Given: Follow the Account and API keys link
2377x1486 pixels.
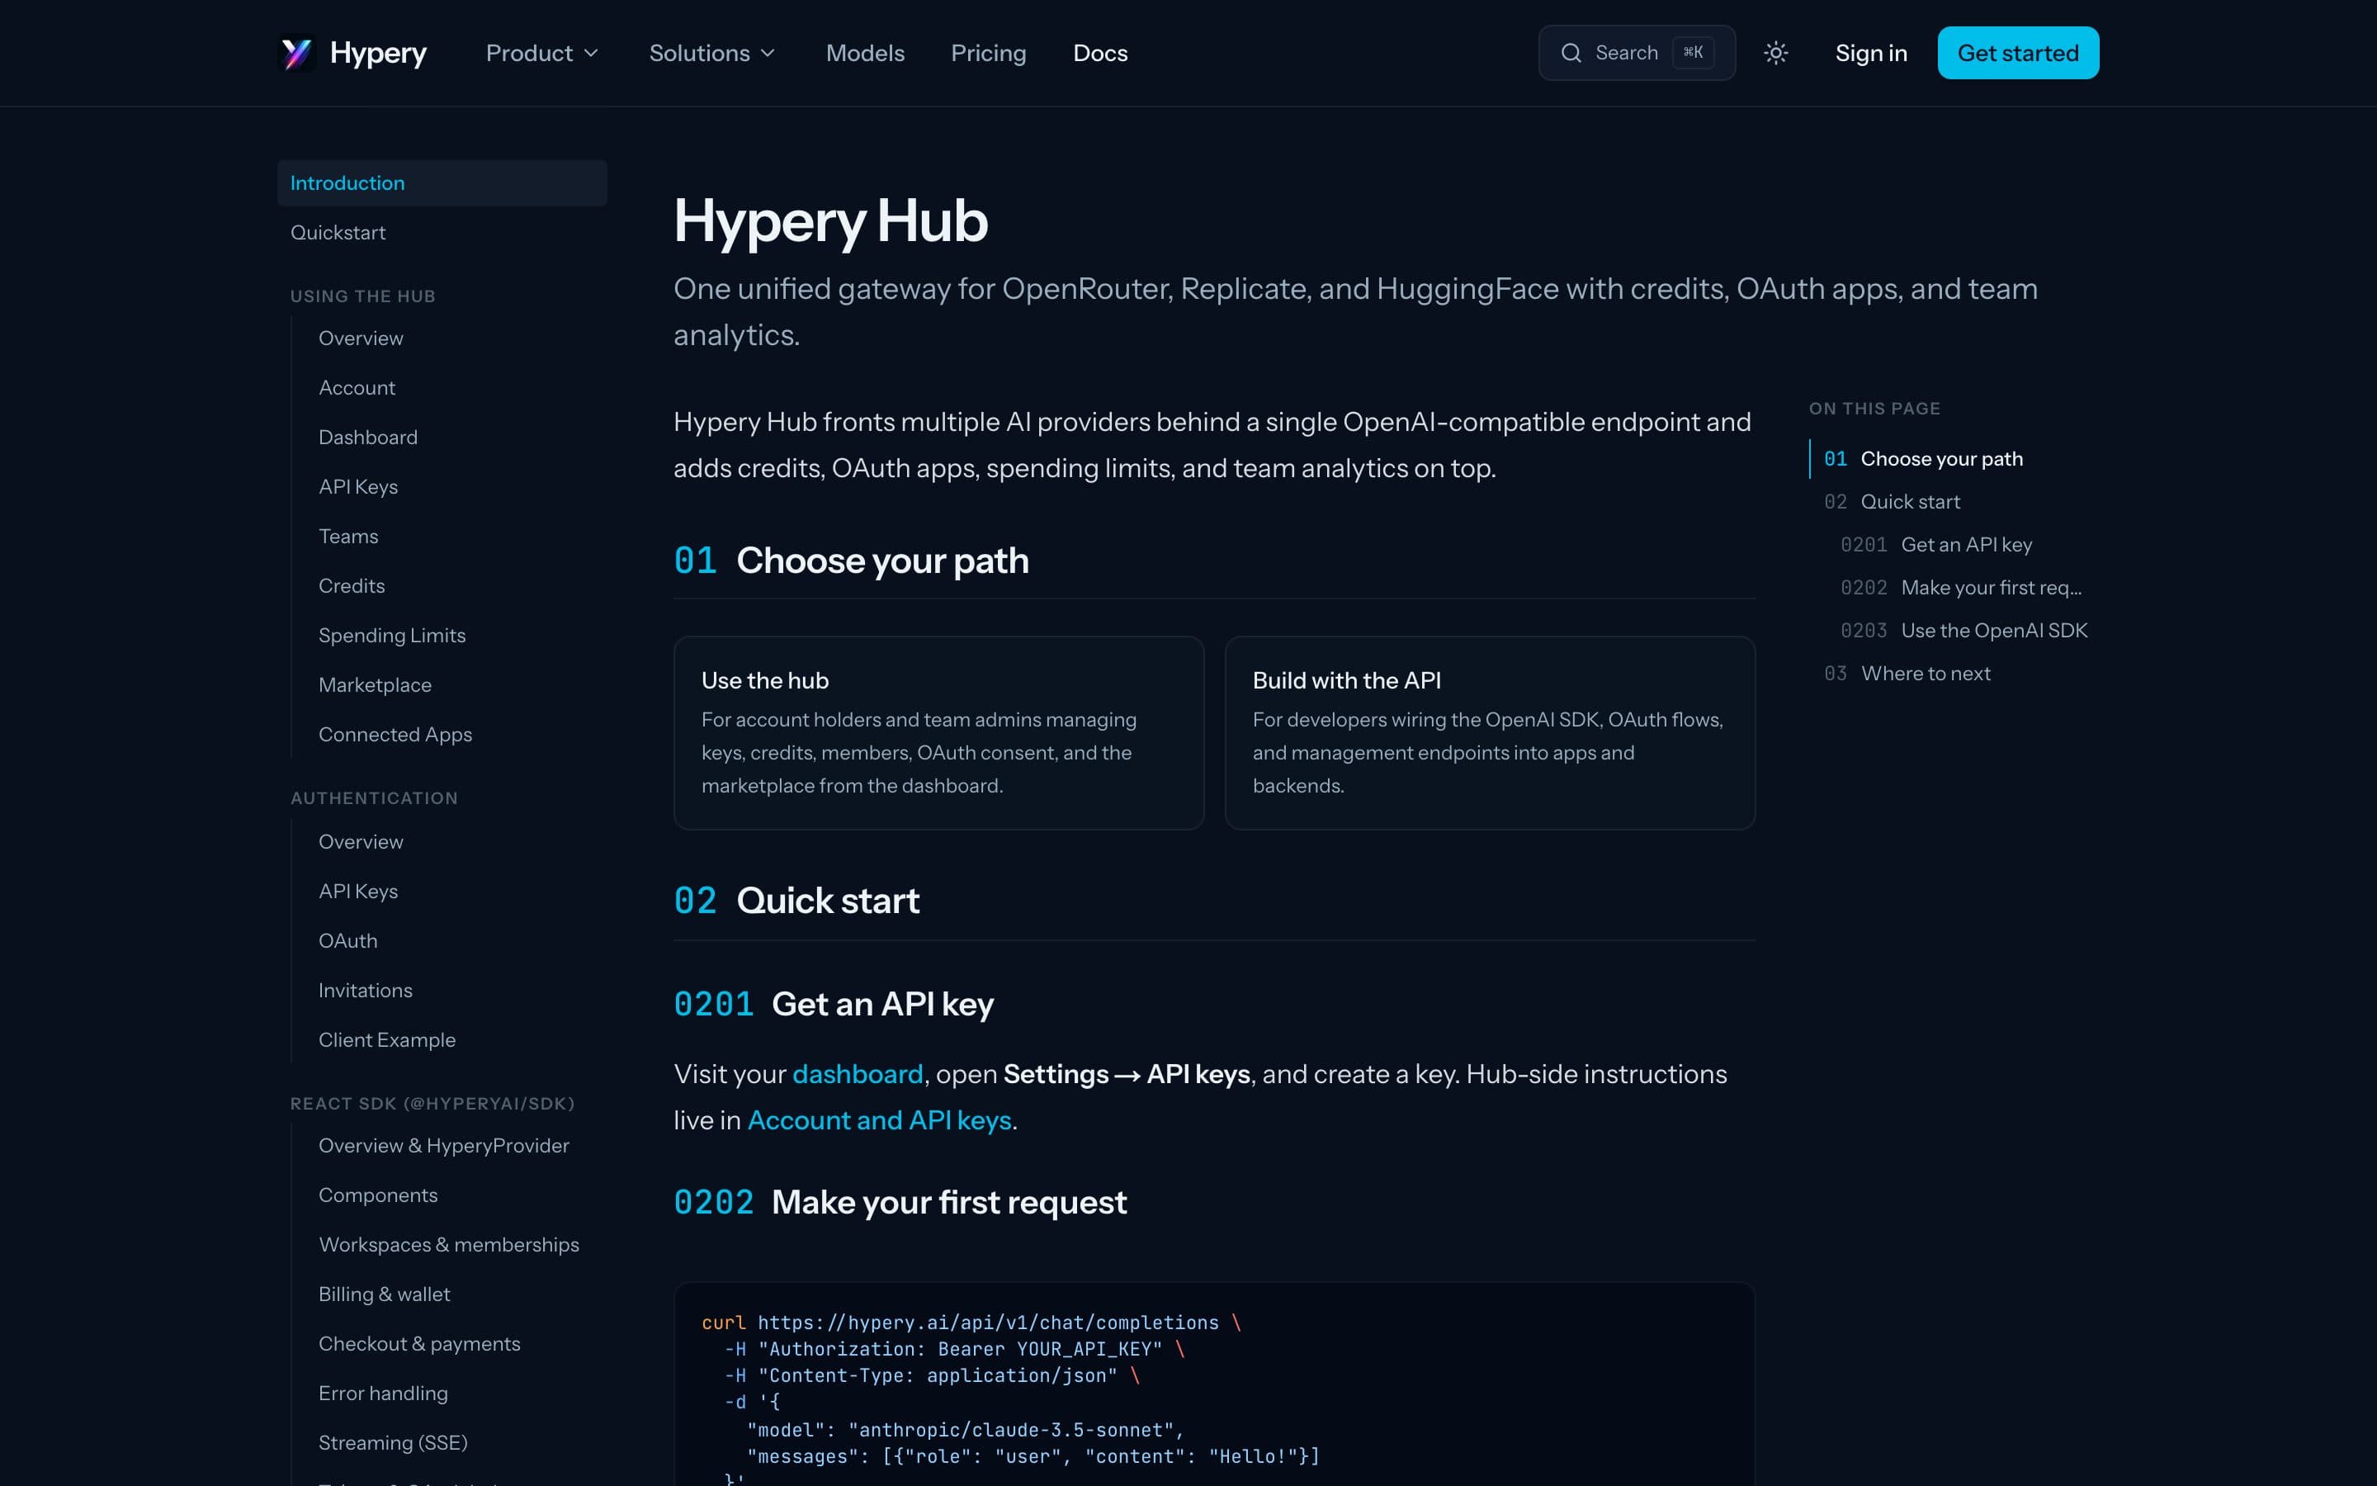Looking at the screenshot, I should tap(879, 1120).
